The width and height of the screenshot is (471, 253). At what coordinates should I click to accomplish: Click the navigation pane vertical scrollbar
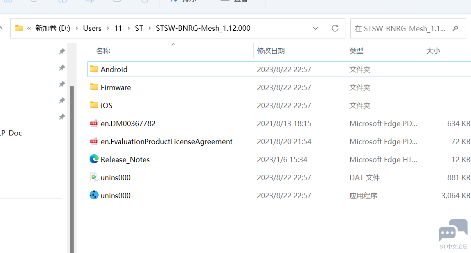pos(72,169)
